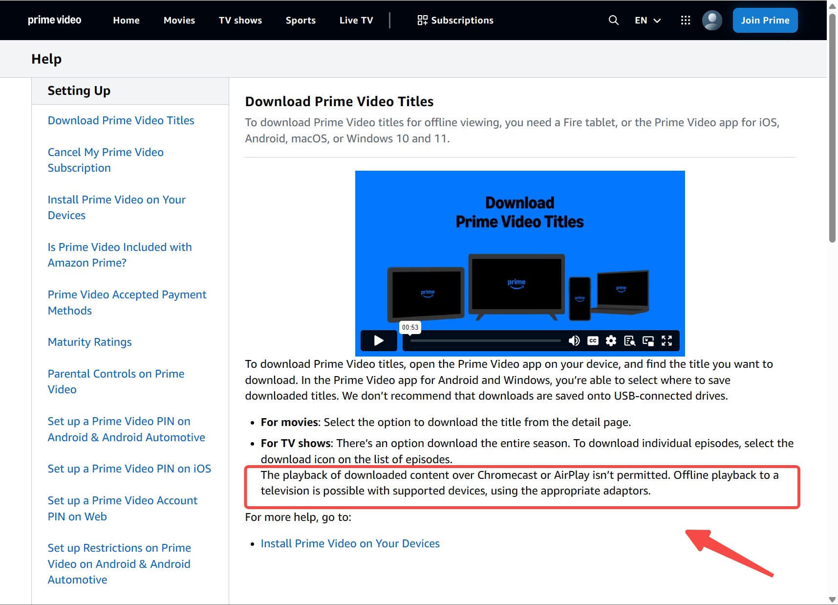Click the Prime Video logo

(x=54, y=20)
